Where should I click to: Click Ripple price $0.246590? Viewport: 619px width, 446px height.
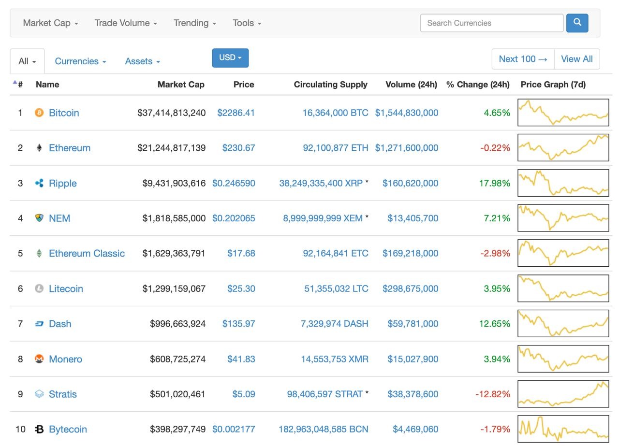[234, 183]
